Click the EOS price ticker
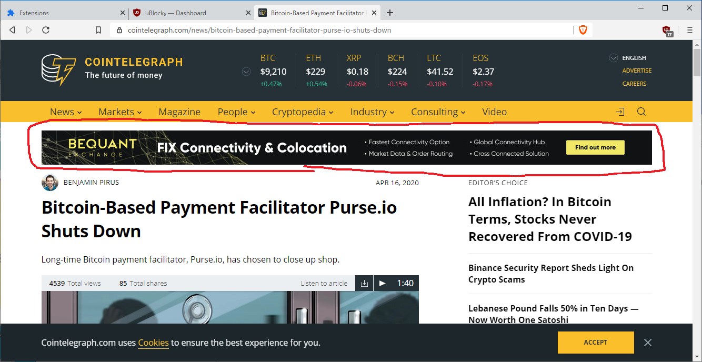 pyautogui.click(x=483, y=71)
